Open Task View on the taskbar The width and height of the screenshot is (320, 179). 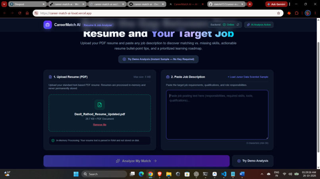pos(132,174)
